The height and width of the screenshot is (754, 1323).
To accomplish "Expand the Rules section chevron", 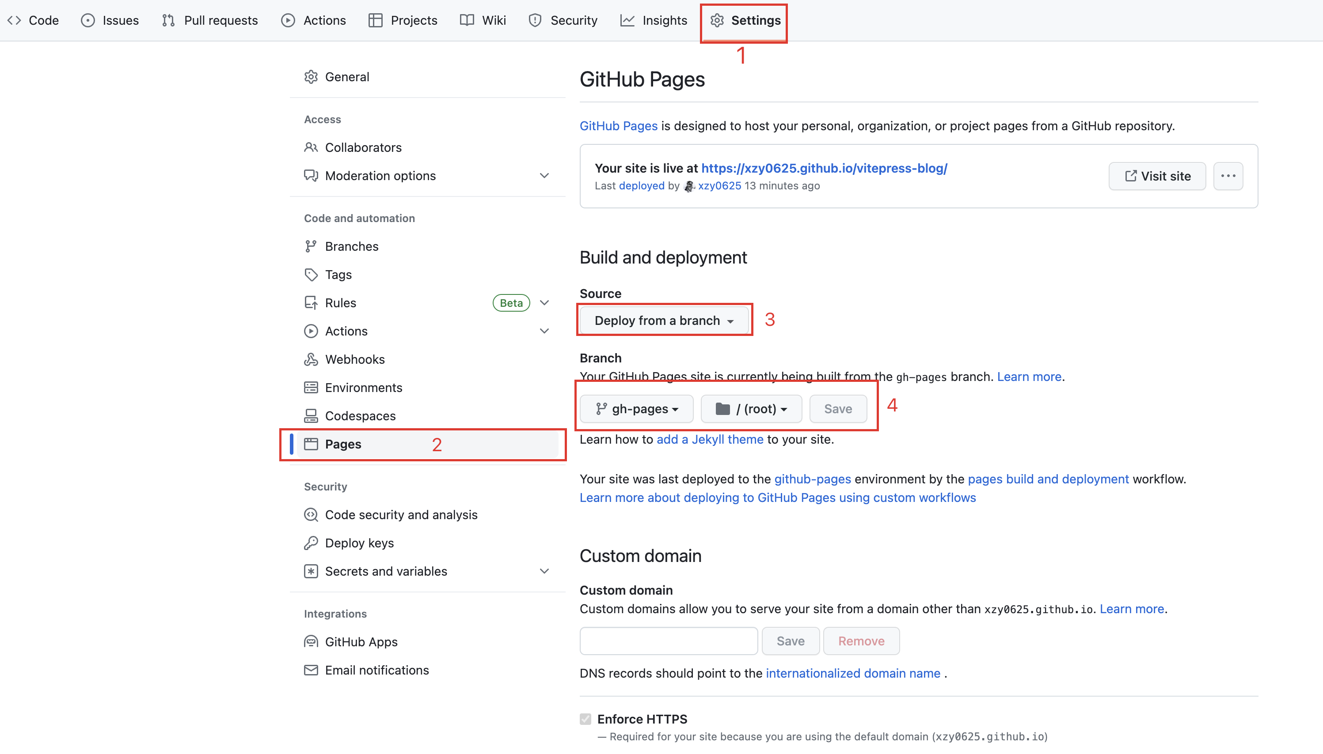I will point(544,302).
